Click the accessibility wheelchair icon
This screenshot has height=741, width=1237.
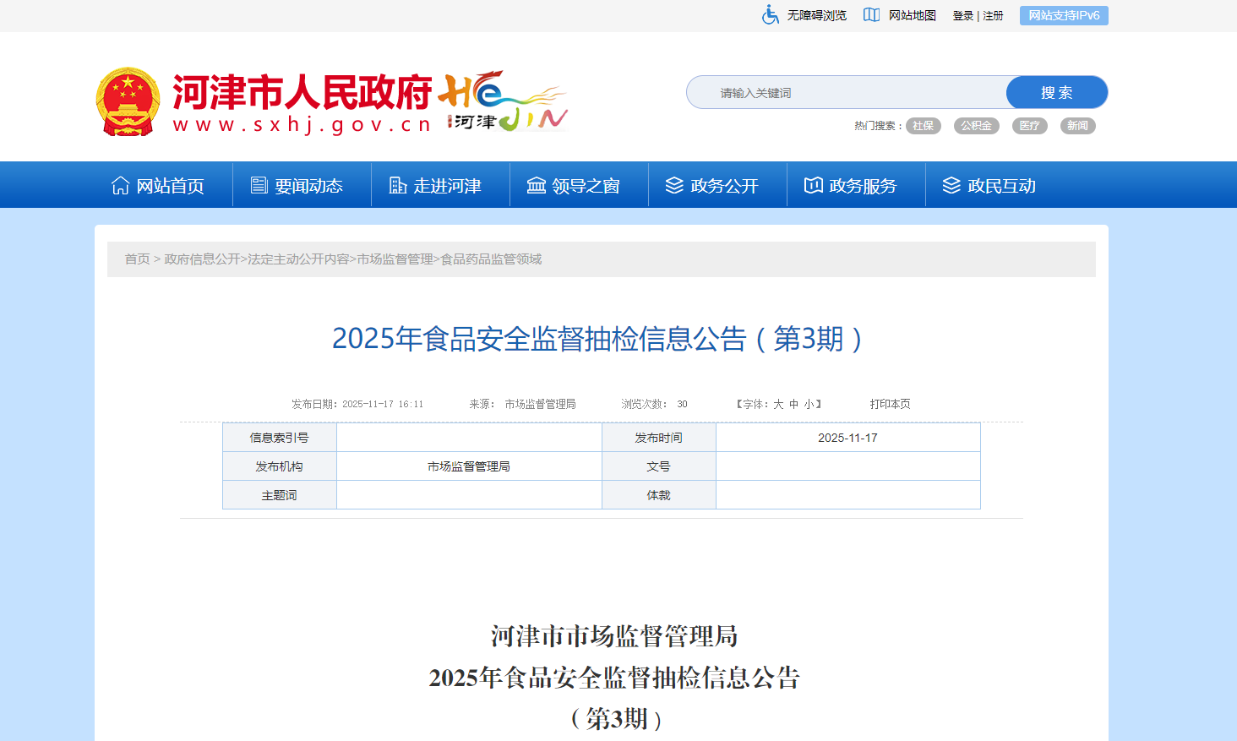click(770, 15)
